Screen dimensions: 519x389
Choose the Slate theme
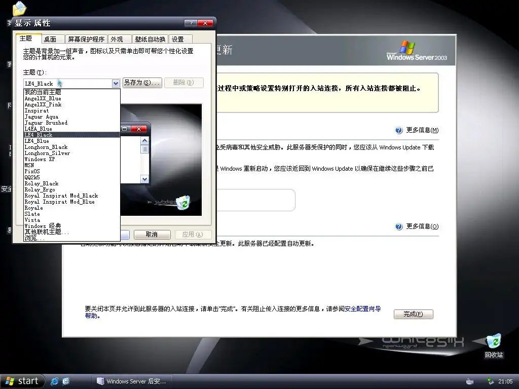(72, 214)
